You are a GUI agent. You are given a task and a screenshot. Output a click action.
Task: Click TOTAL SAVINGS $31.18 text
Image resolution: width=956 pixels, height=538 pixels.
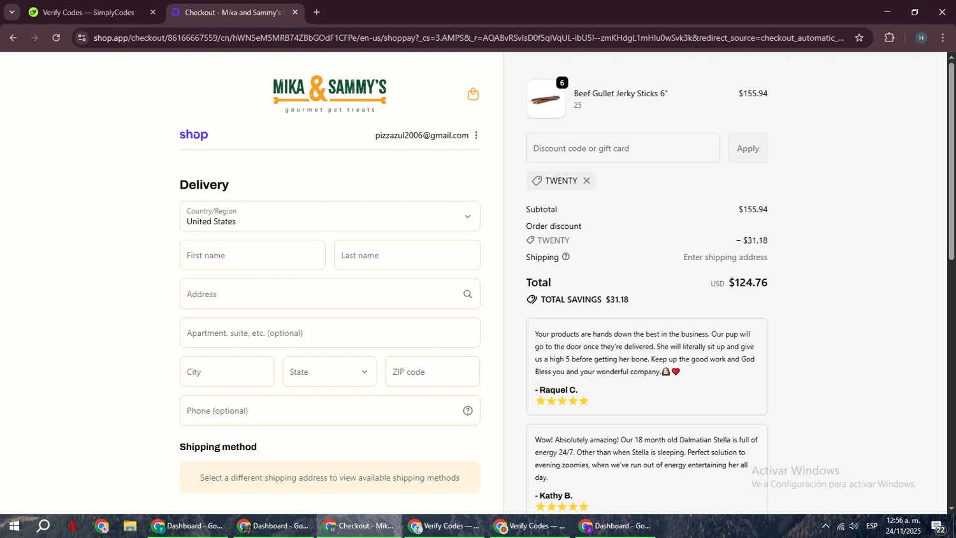point(584,300)
